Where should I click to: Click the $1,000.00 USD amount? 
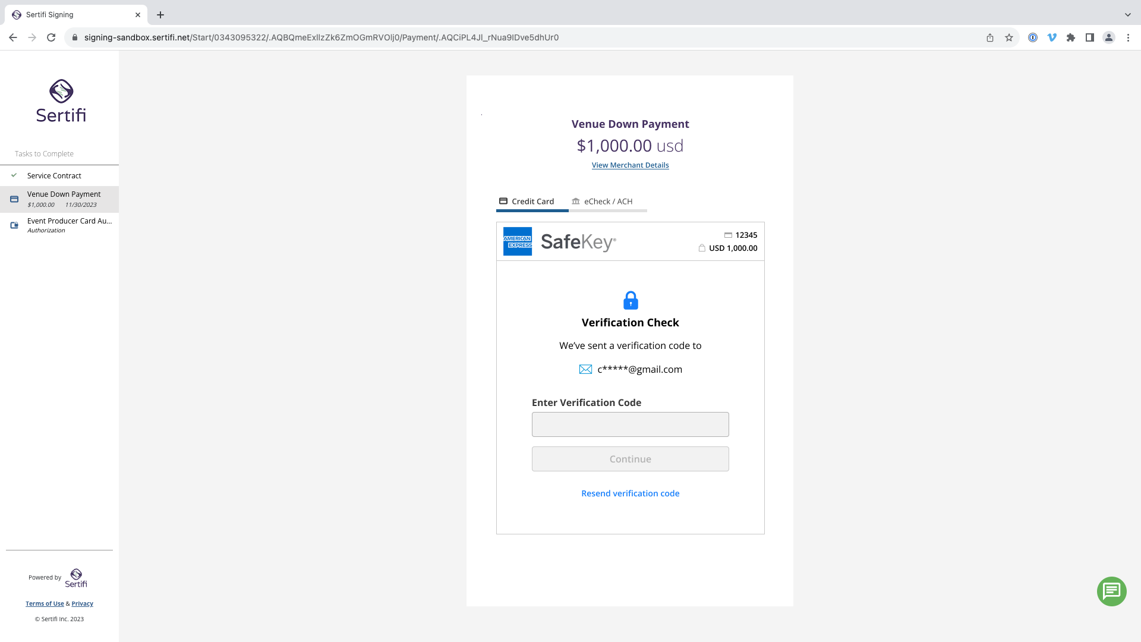point(630,146)
